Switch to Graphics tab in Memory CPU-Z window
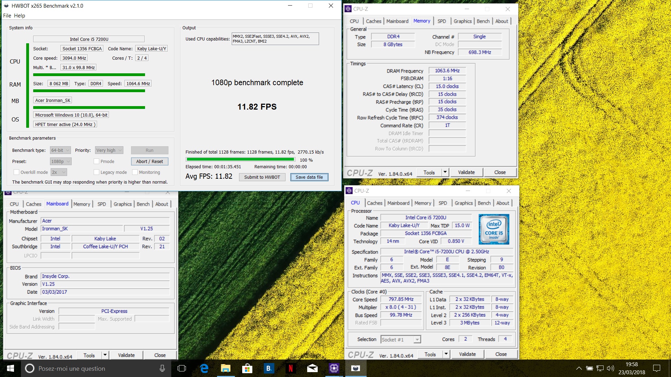 click(x=462, y=21)
